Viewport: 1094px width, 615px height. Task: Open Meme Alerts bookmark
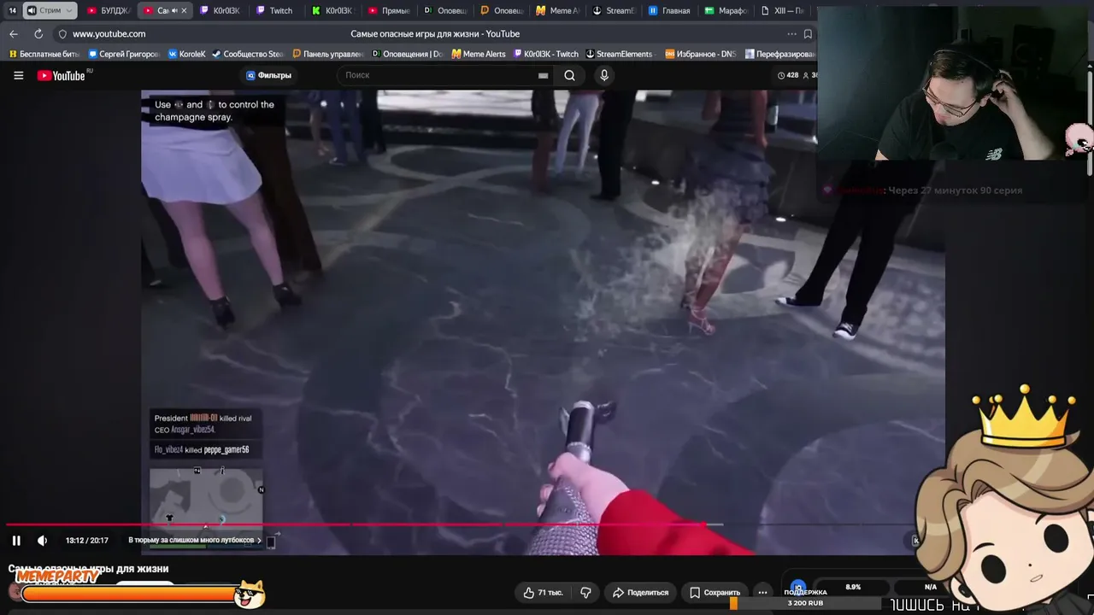479,54
